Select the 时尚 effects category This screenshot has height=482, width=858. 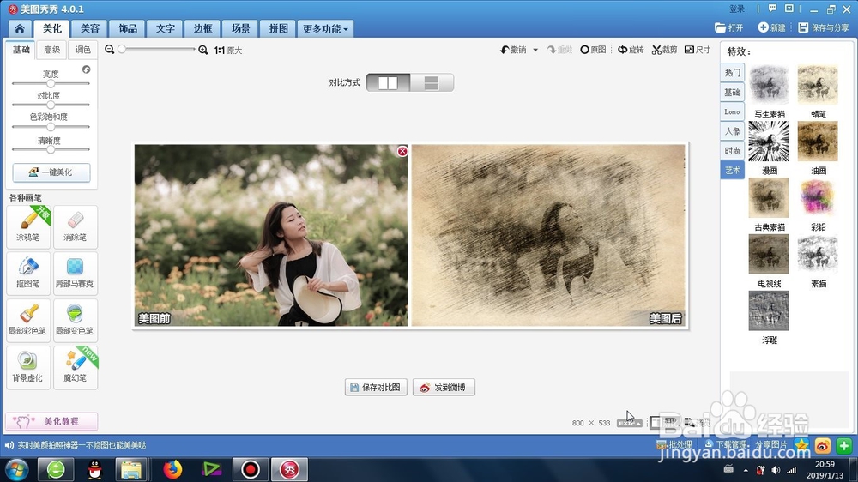point(732,150)
